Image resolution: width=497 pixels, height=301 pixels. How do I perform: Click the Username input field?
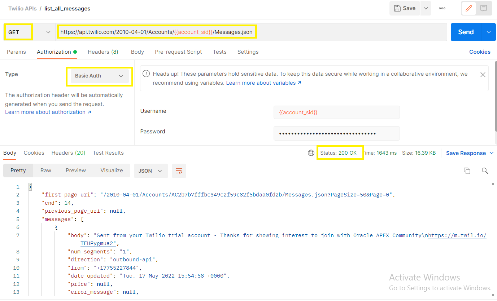coord(336,112)
